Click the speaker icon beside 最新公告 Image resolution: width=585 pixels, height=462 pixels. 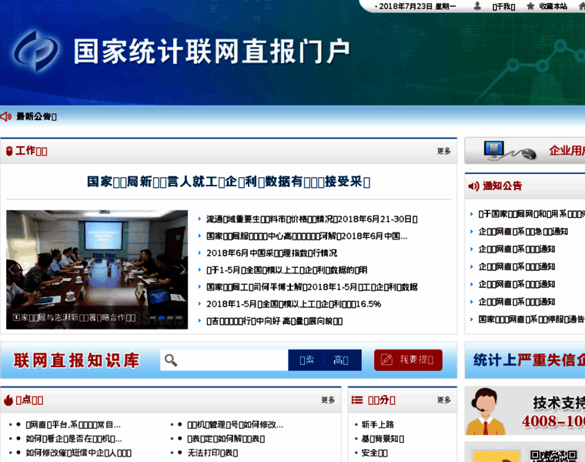(x=7, y=116)
